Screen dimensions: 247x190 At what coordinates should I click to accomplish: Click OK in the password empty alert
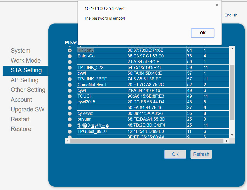click(203, 33)
